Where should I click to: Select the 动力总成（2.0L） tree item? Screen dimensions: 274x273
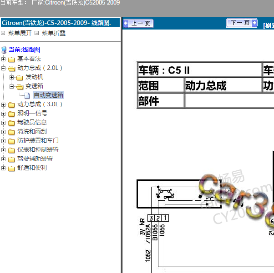coord(40,68)
